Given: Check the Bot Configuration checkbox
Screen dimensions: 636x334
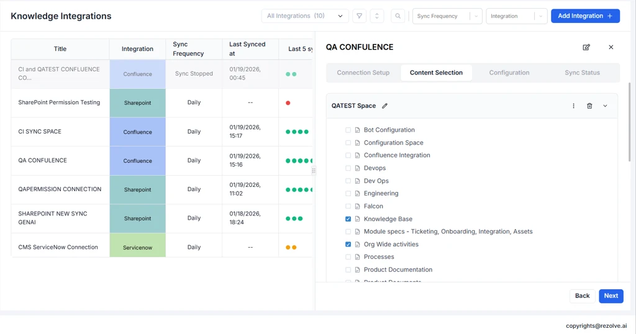Looking at the screenshot, I should click(x=348, y=130).
